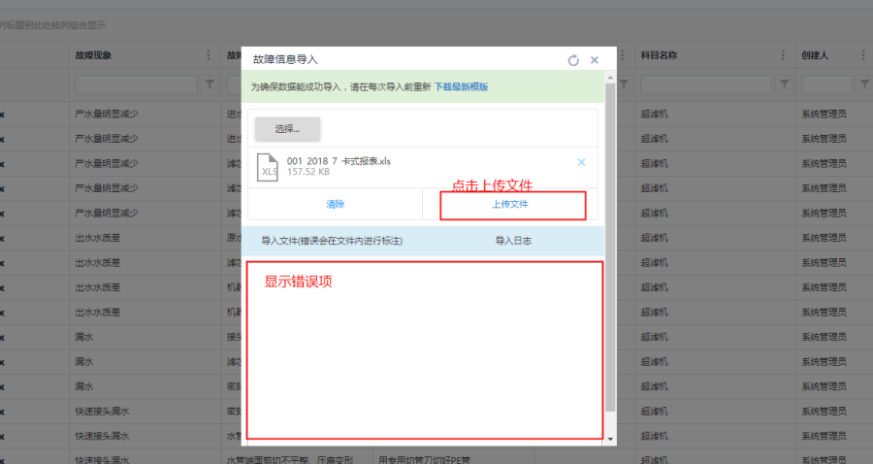Click the filter funnel icon under 故障现象
873x464 pixels.
[210, 85]
